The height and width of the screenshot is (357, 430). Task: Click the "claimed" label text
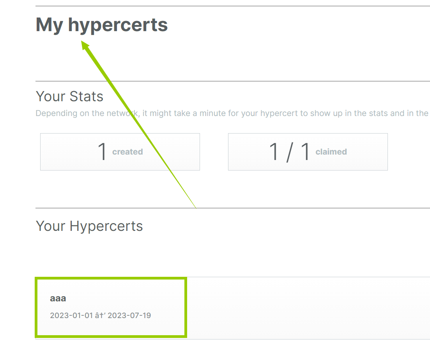[x=331, y=152]
